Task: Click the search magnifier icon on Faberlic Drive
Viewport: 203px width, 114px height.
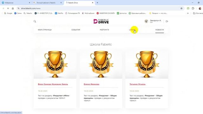Action: [35, 21]
